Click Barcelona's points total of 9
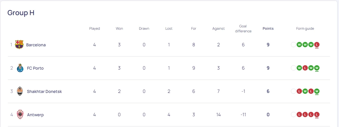Viewport: 339px width, 127px height. coord(268,45)
